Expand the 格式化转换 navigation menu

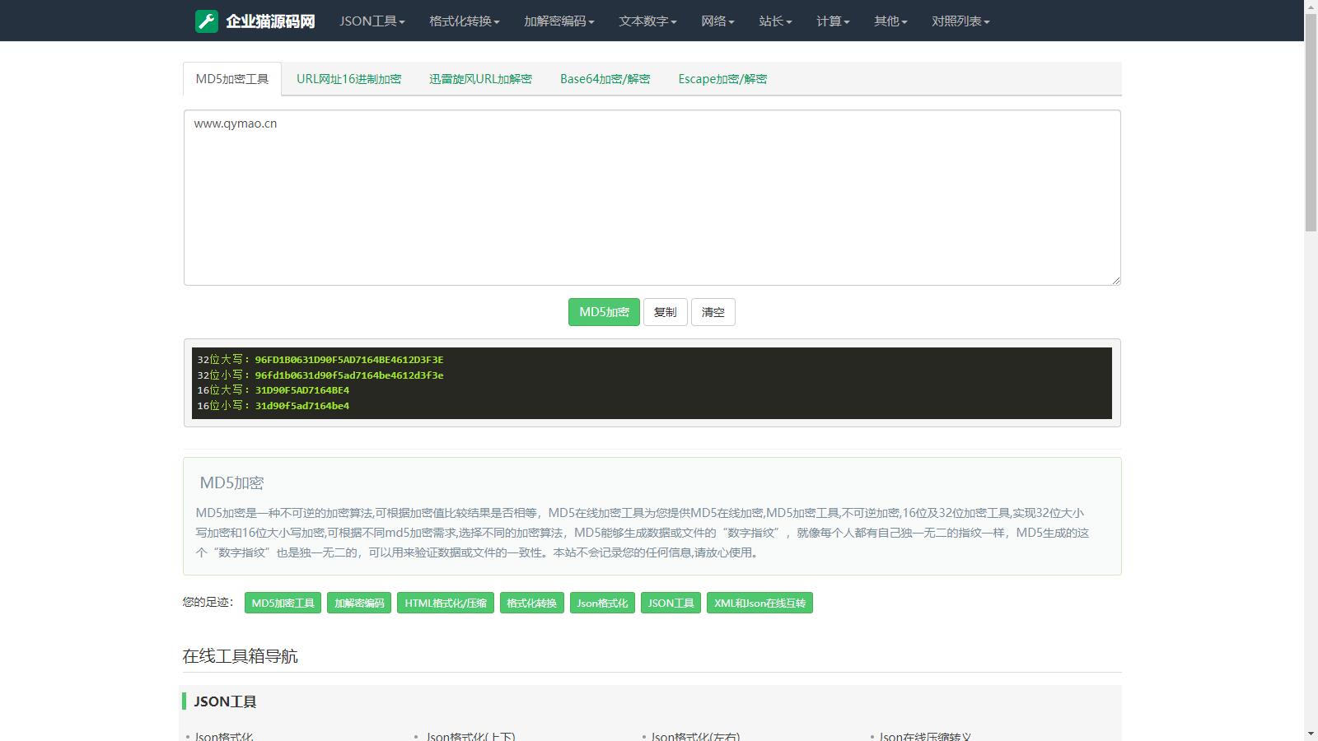click(x=464, y=21)
